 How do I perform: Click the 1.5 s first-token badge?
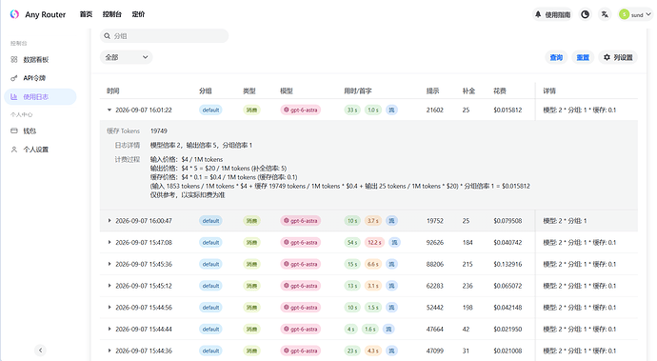372,308
